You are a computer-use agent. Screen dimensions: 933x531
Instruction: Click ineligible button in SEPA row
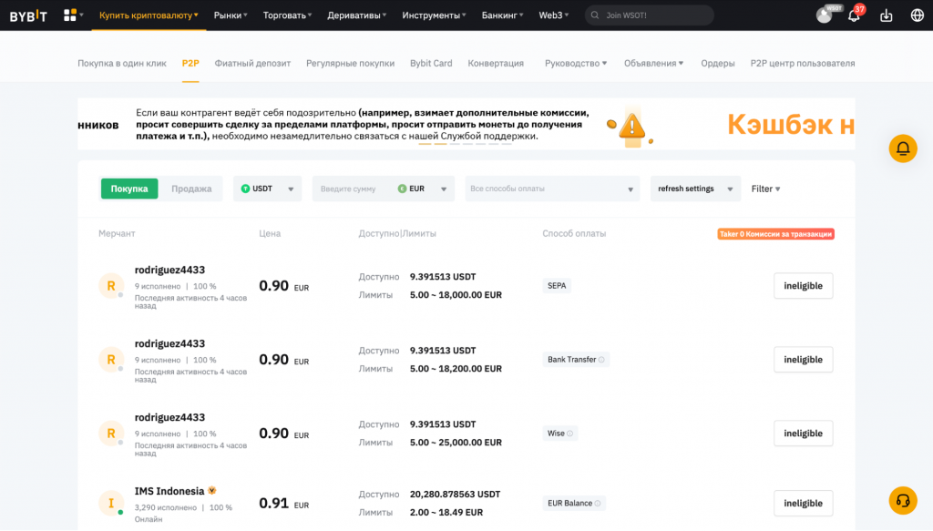point(804,285)
